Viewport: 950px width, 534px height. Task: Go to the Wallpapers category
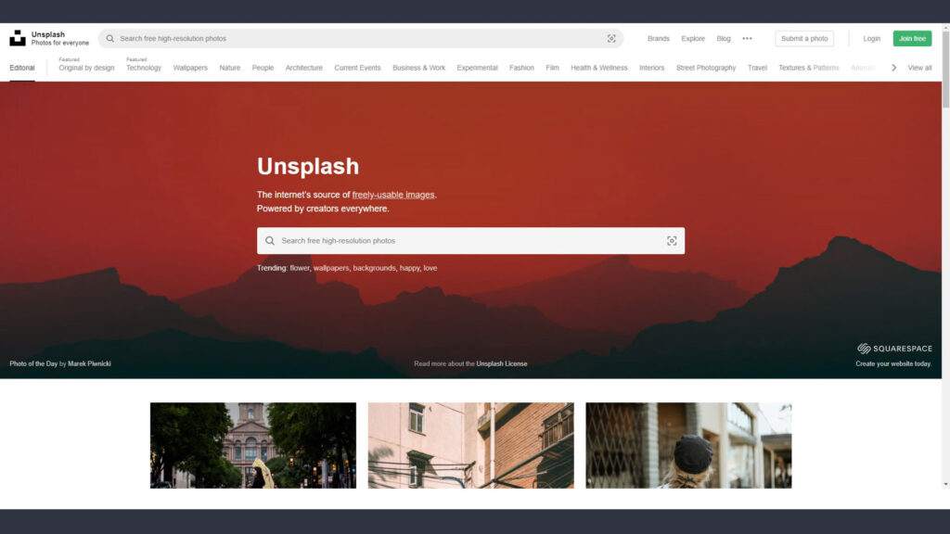pyautogui.click(x=190, y=68)
